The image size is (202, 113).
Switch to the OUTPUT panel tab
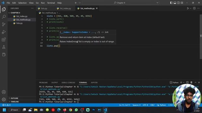pyautogui.click(x=55, y=83)
